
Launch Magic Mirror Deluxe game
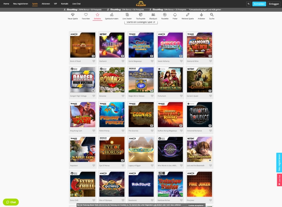(x=141, y=80)
